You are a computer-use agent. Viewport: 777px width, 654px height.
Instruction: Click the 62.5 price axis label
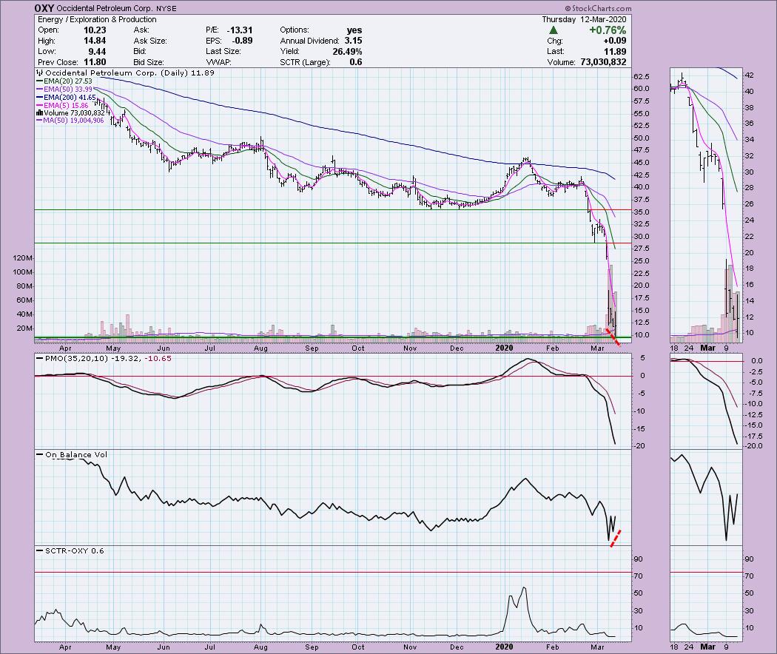[642, 77]
